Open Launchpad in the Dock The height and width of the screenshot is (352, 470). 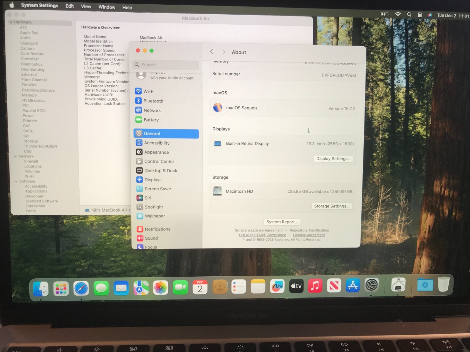pos(61,289)
